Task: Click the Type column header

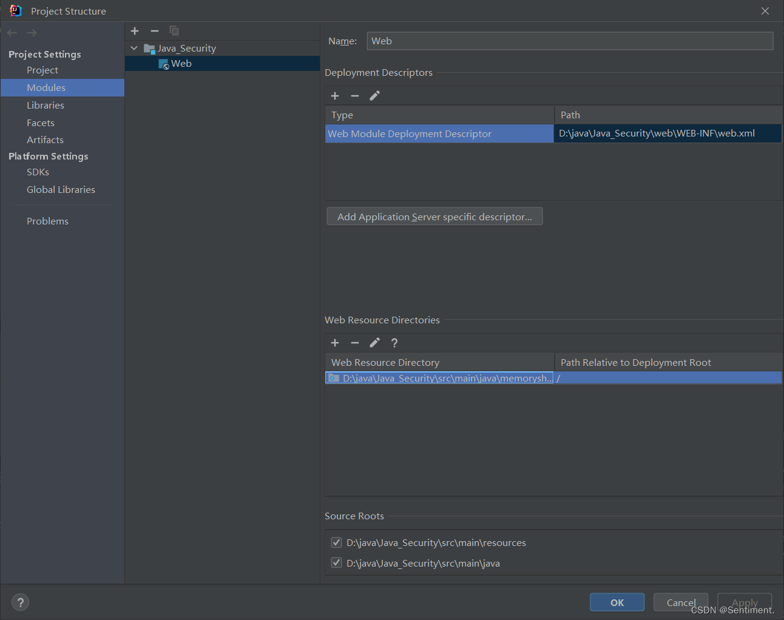Action: point(439,115)
